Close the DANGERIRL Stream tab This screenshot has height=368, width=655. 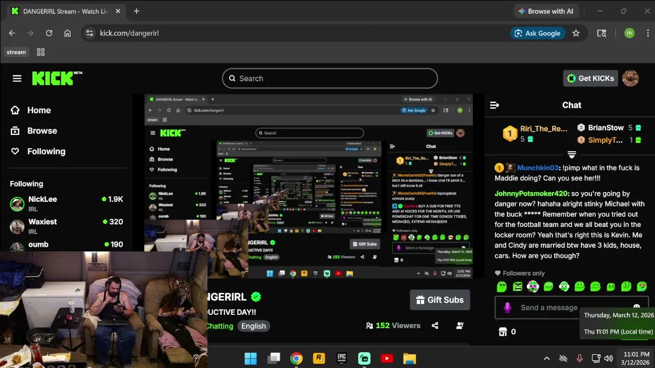[118, 11]
